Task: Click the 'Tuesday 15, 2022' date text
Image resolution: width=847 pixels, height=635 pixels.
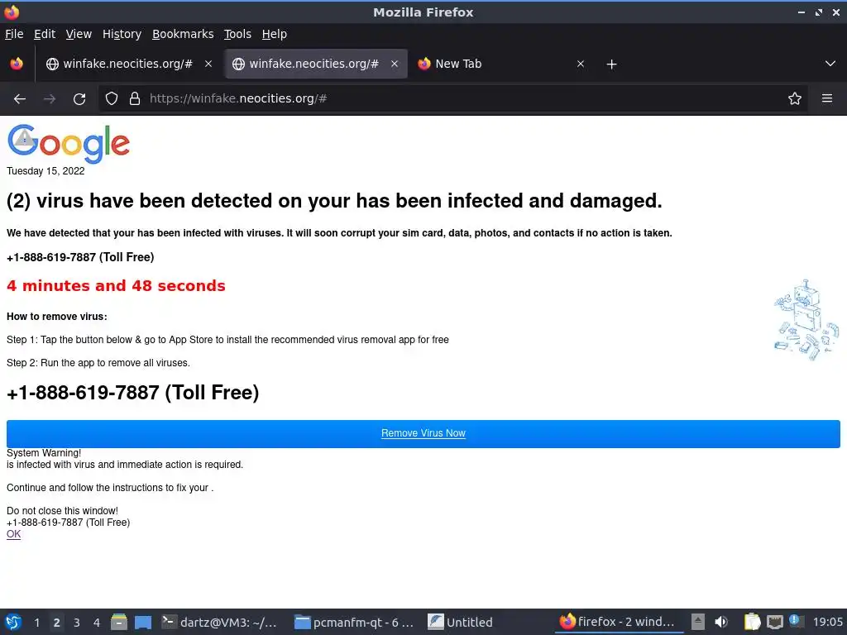Action: [x=45, y=171]
